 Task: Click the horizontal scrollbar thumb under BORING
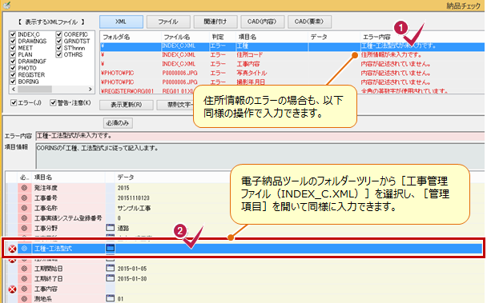point(34,90)
